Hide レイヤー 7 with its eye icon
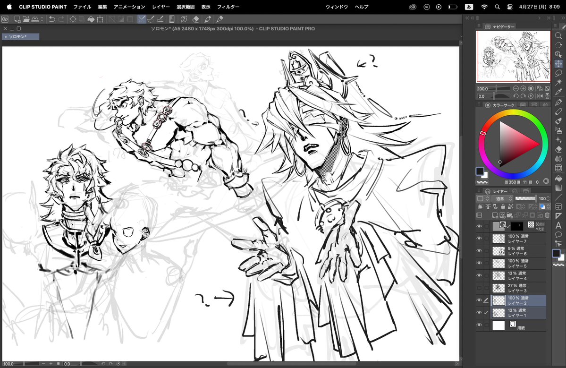Viewport: 566px width, 368px height. pos(479,239)
